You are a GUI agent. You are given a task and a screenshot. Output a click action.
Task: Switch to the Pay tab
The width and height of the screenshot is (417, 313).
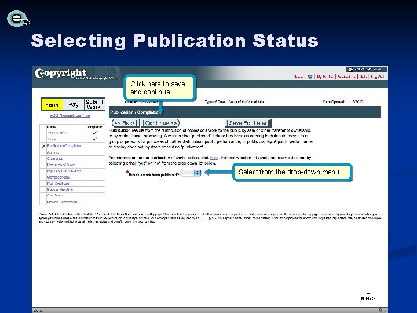74,104
